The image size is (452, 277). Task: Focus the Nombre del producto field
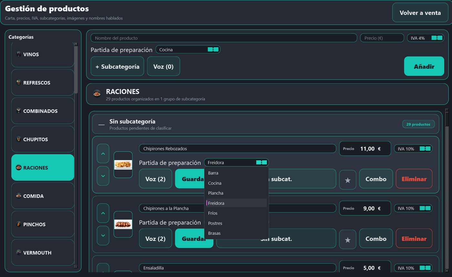(224, 38)
